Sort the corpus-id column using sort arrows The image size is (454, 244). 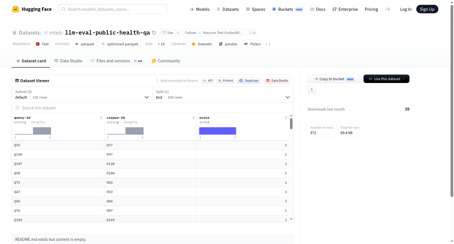click(194, 118)
